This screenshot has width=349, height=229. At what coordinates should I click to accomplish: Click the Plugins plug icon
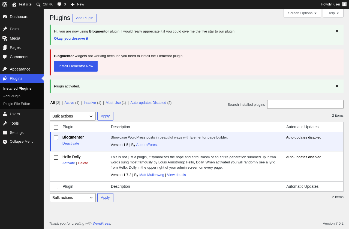(5, 78)
